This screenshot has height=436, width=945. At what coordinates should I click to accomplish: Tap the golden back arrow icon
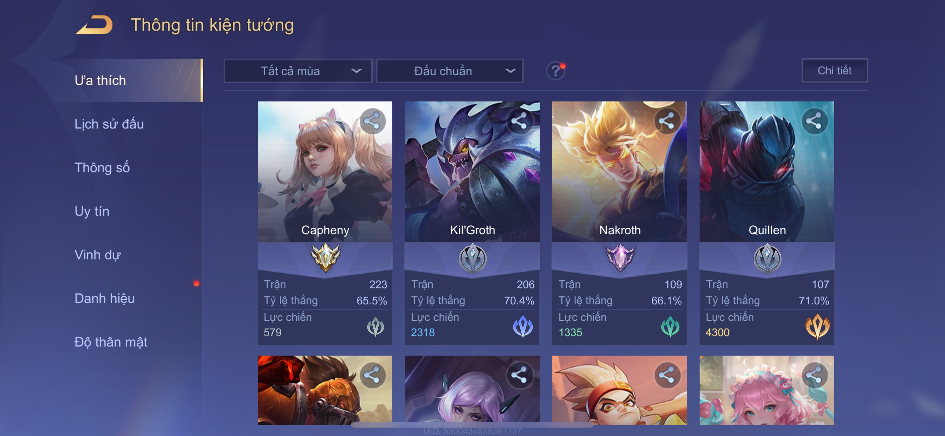click(x=94, y=25)
